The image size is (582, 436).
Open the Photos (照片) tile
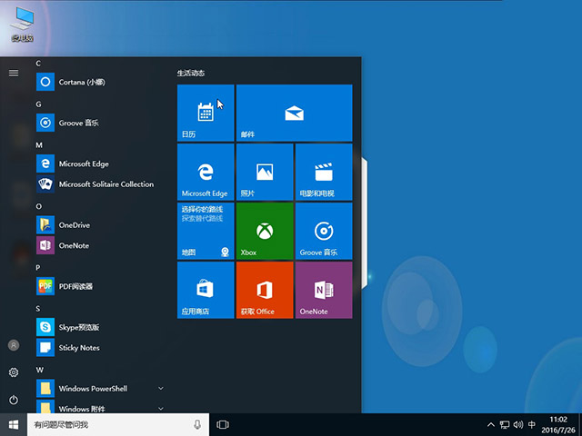264,172
